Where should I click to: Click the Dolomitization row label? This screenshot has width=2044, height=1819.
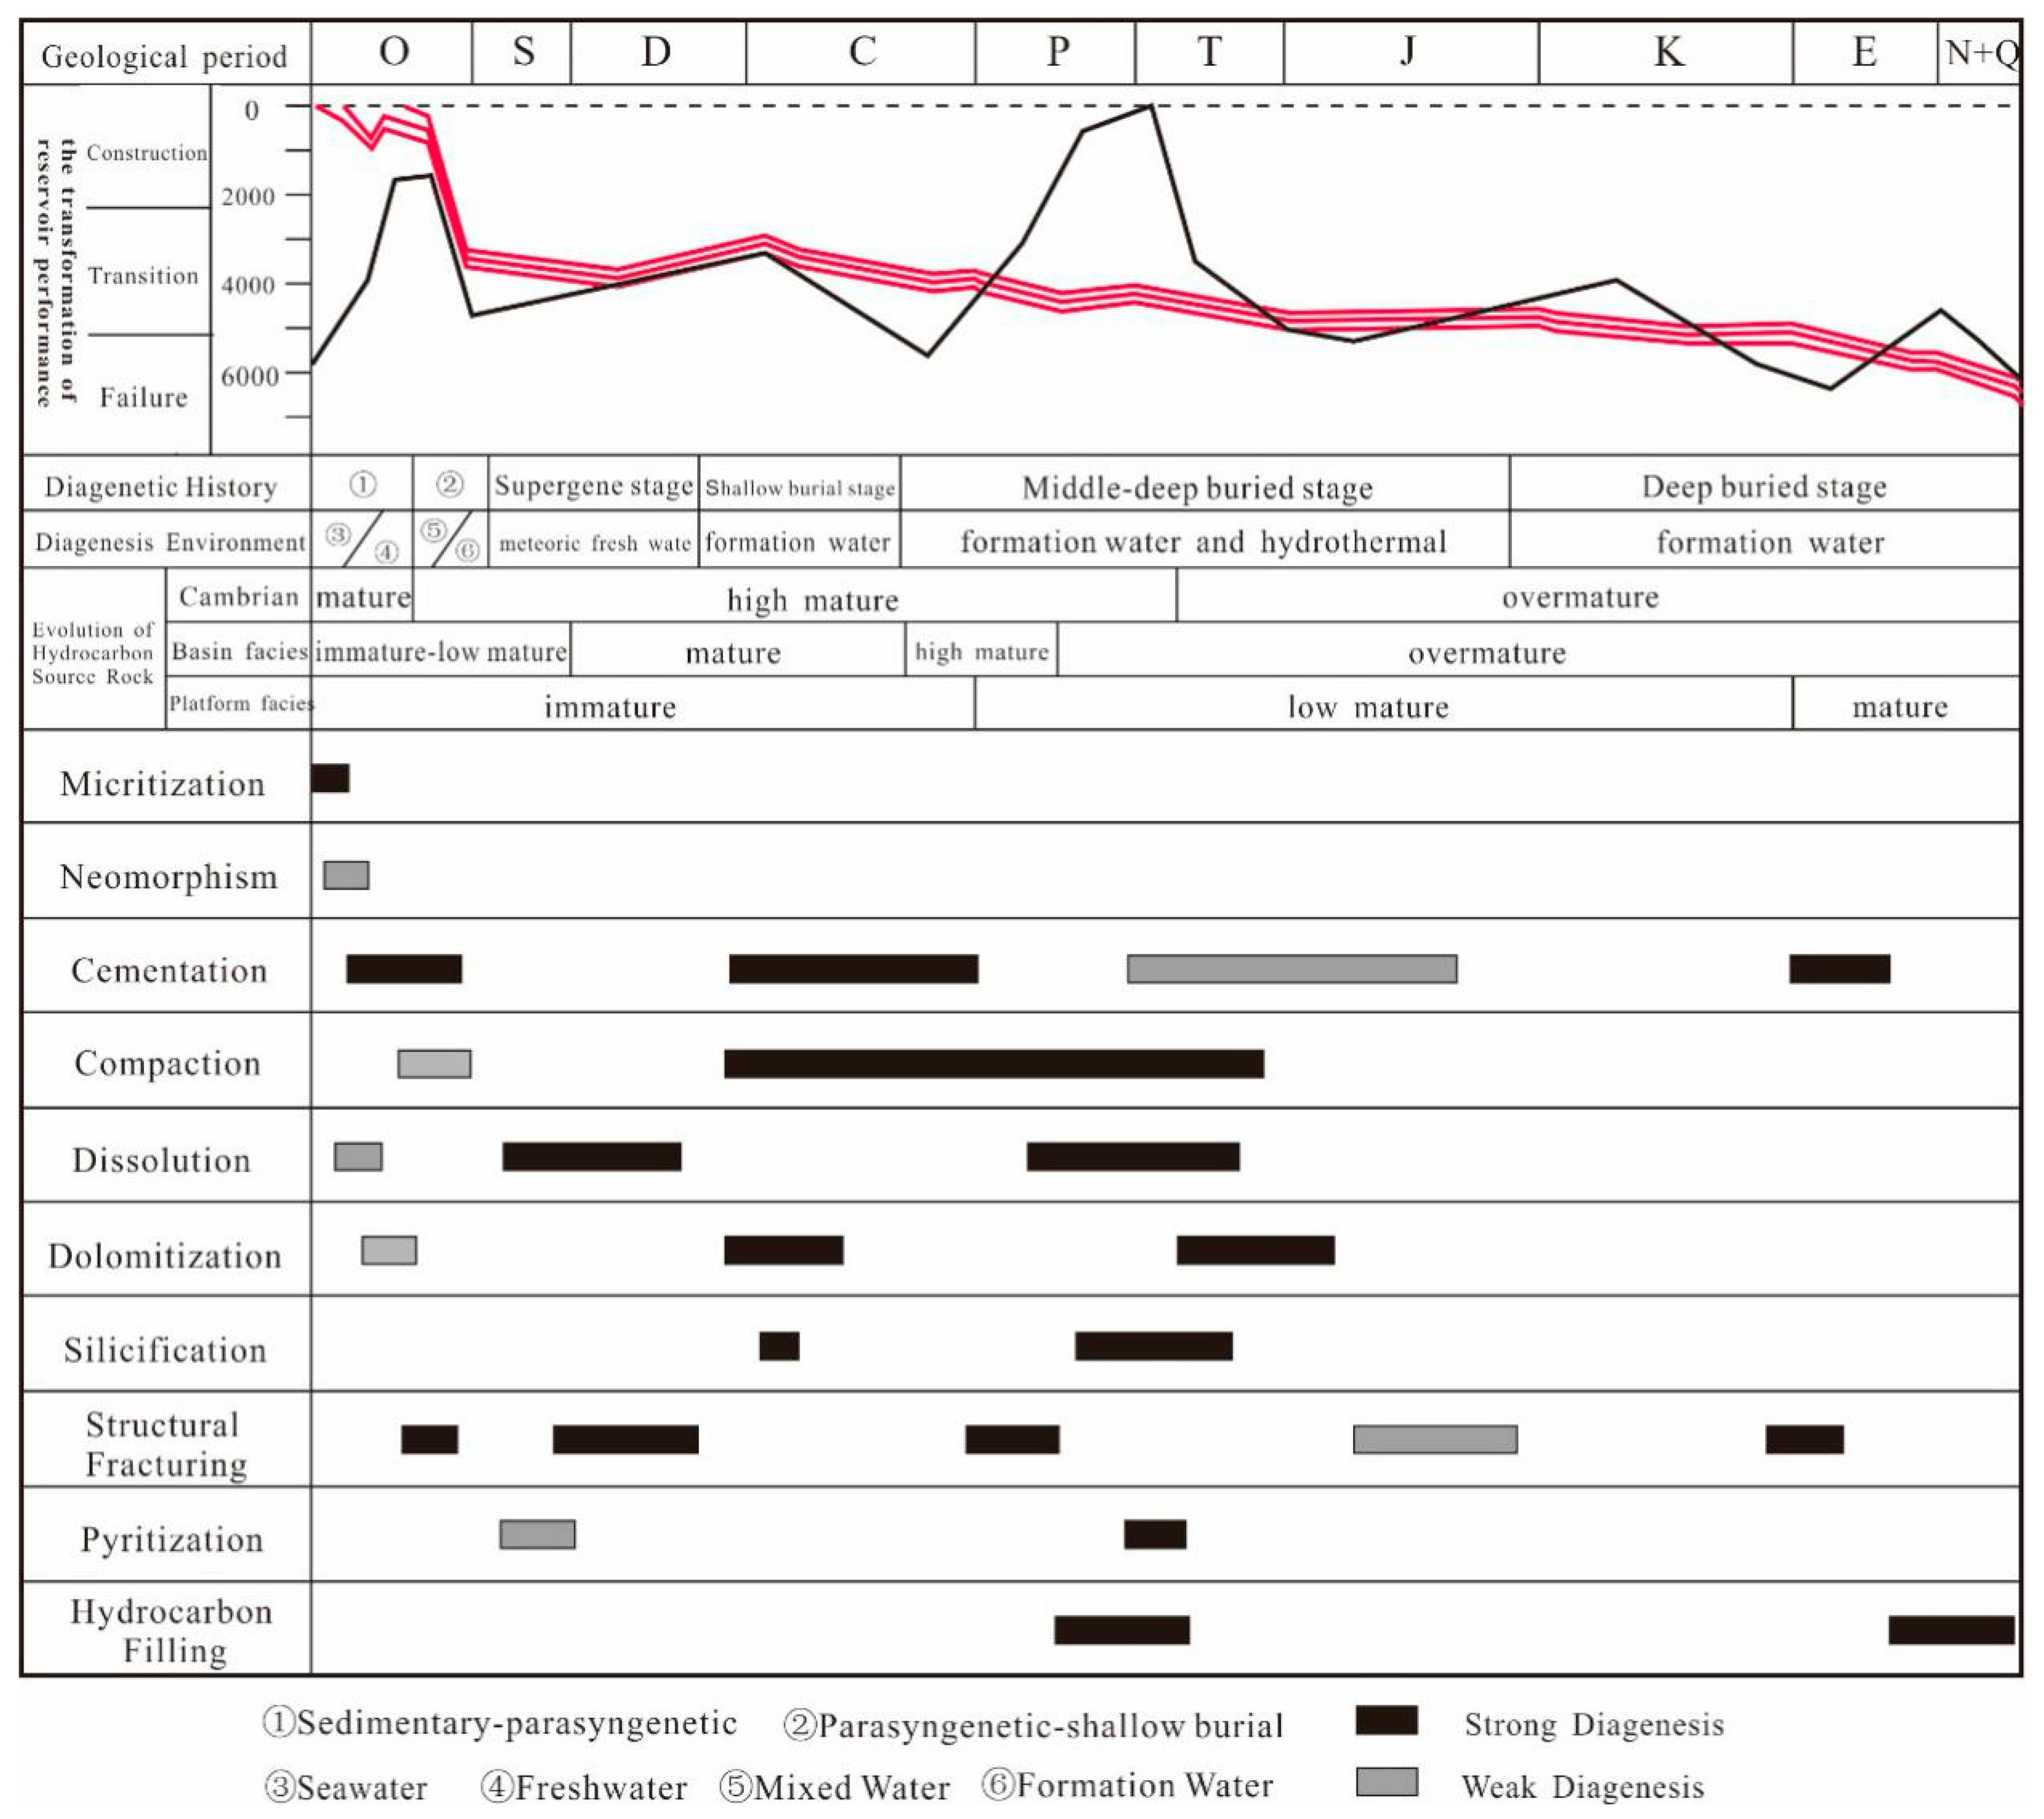point(165,1255)
